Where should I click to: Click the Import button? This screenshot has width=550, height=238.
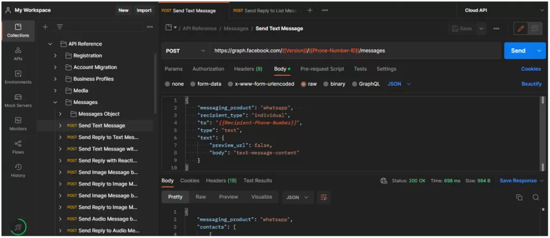click(x=144, y=10)
